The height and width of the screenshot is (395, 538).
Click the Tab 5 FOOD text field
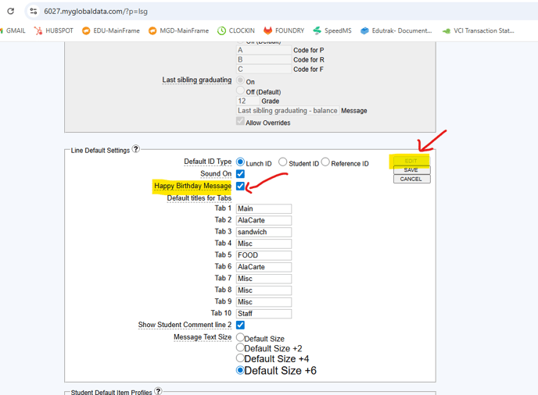tap(264, 255)
